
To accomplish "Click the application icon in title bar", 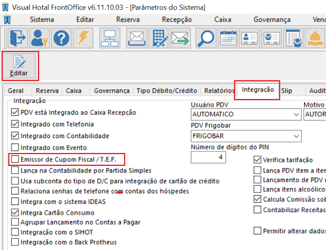I will pyautogui.click(x=5, y=7).
